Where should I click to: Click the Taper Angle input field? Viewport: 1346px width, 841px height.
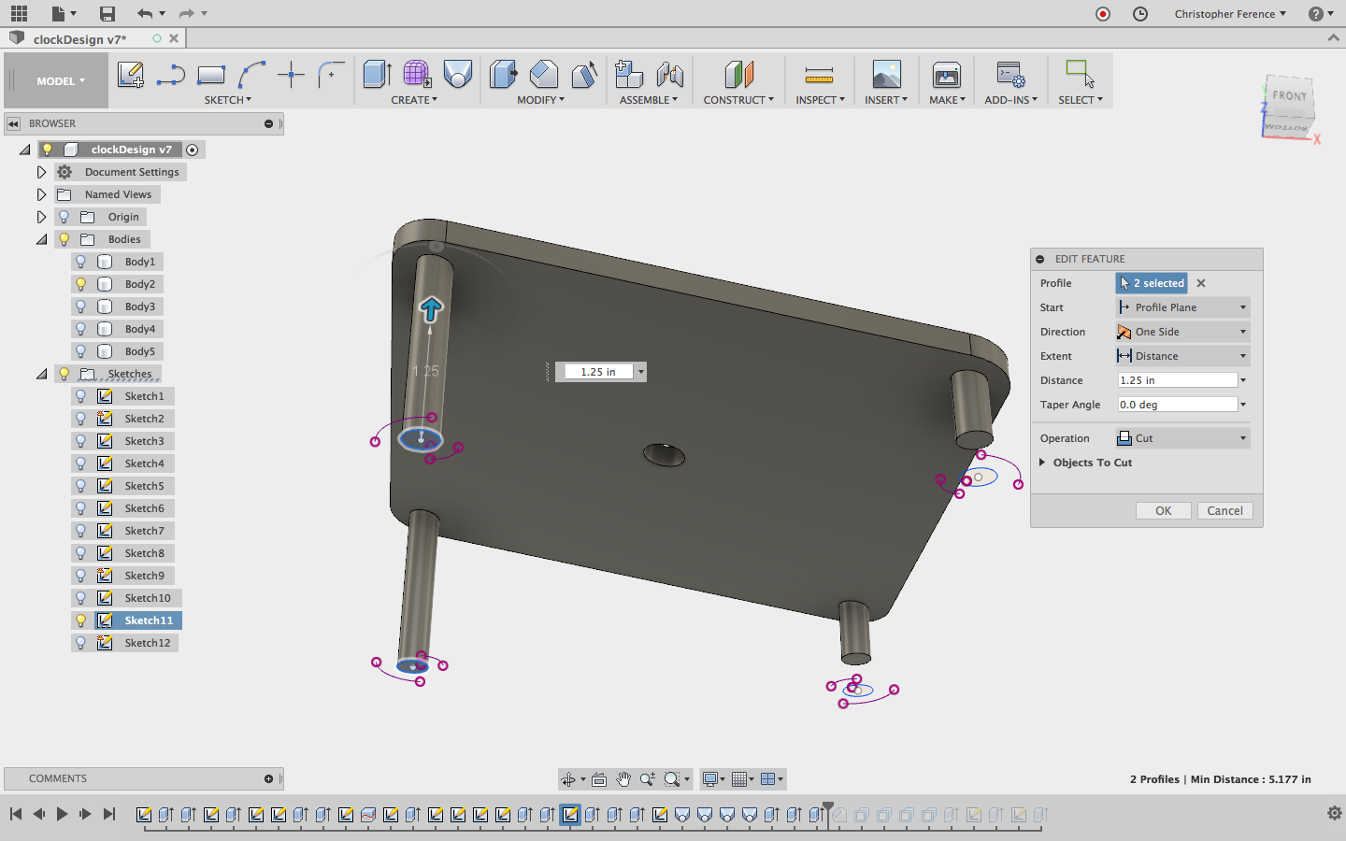point(1178,405)
